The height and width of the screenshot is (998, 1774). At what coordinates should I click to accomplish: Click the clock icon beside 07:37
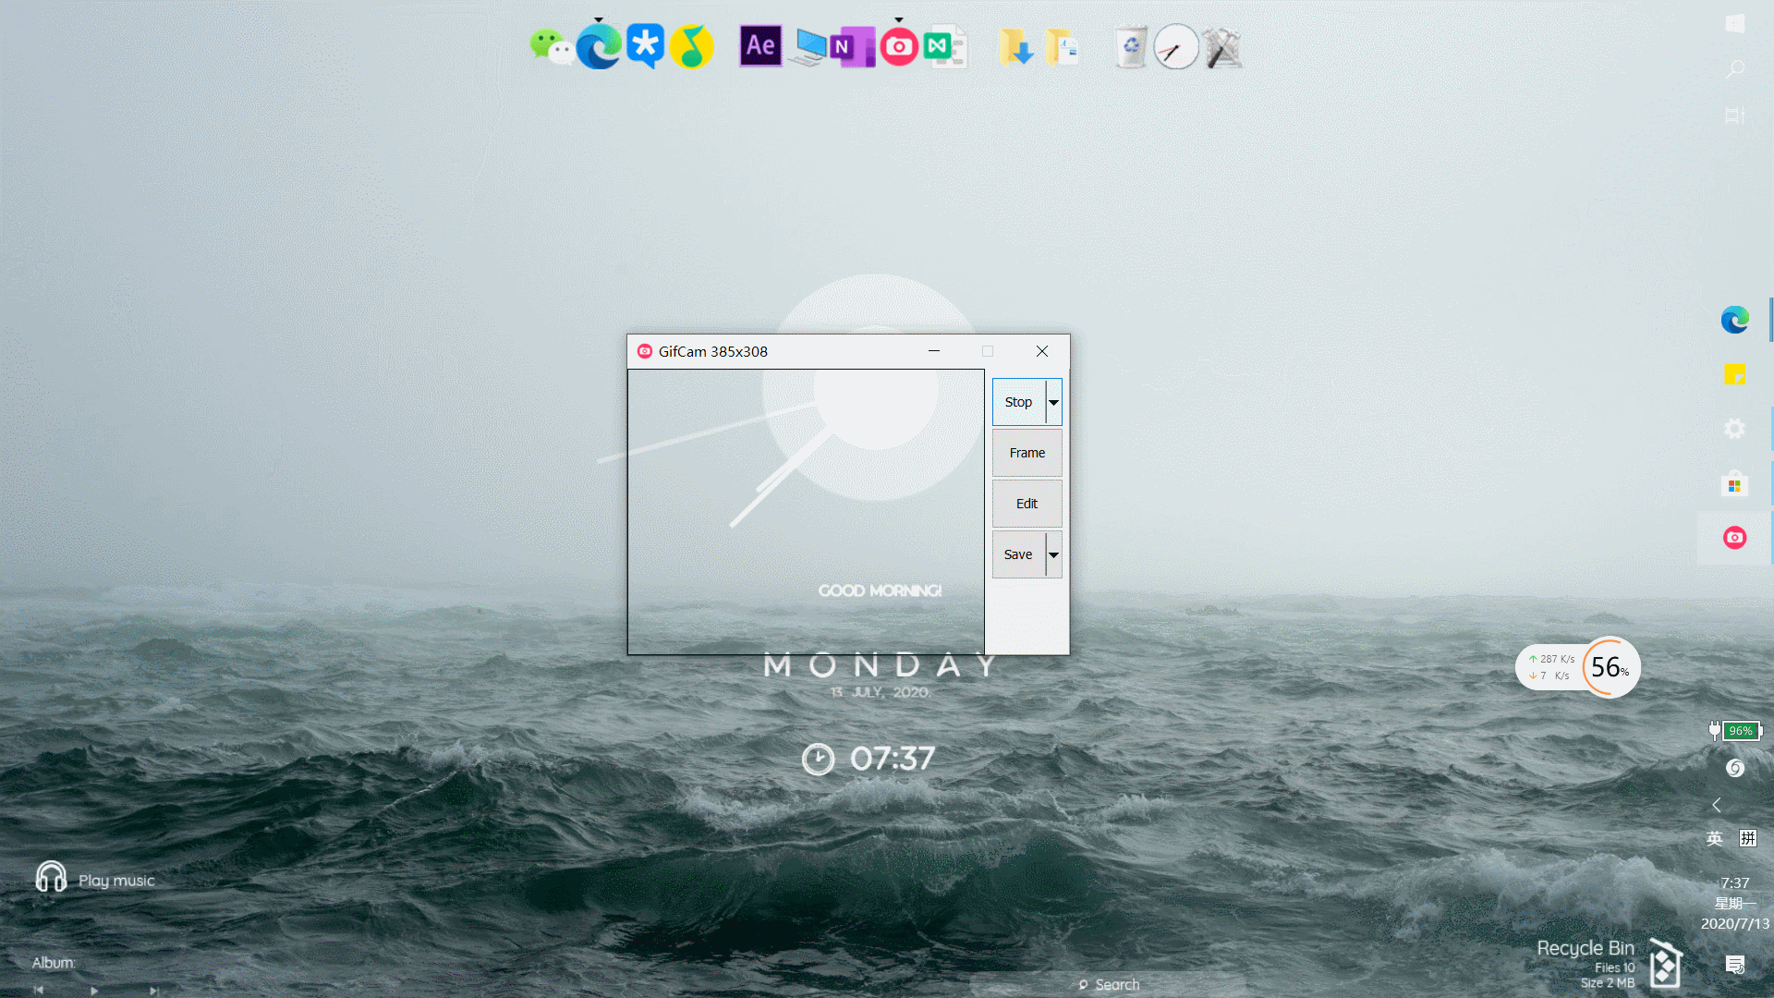click(x=818, y=760)
